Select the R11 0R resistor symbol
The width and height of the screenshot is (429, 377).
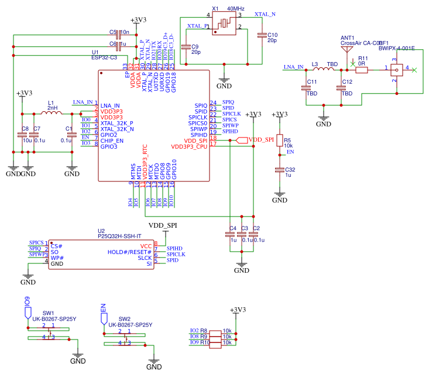(362, 70)
